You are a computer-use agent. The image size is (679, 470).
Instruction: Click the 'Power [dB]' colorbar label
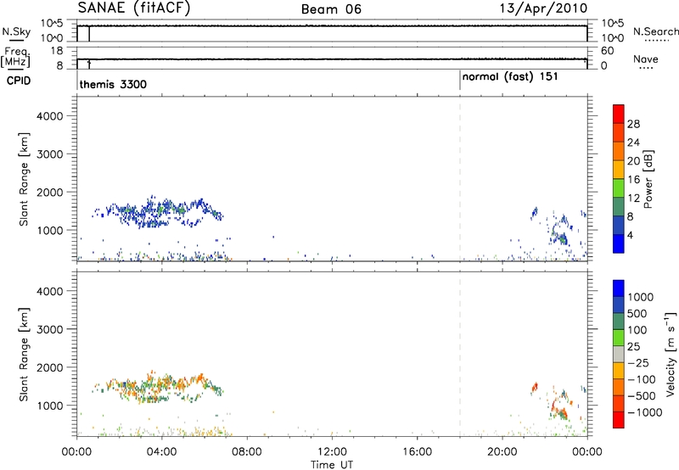click(x=648, y=179)
